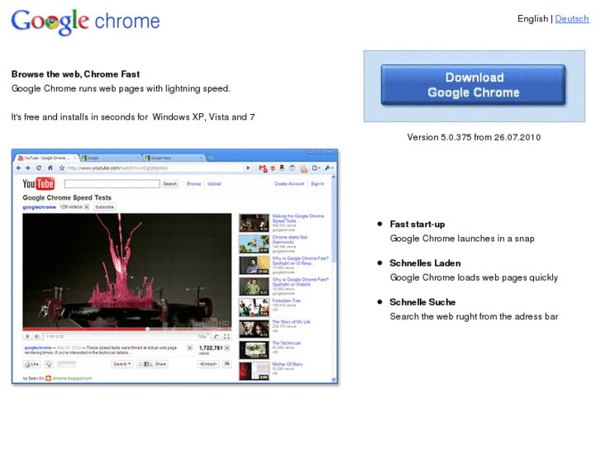The image size is (601, 450).
Task: Click the 'Version 5.0.375 from 26.07.2010' text
Action: coord(474,138)
